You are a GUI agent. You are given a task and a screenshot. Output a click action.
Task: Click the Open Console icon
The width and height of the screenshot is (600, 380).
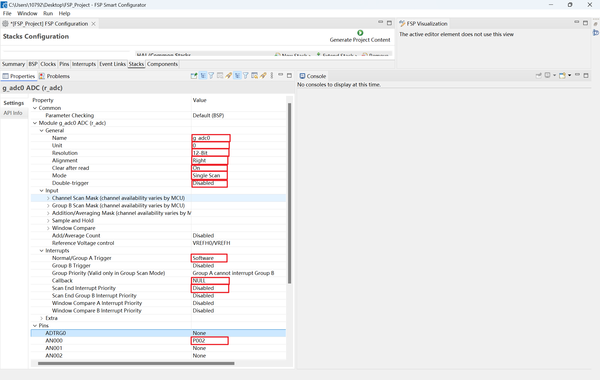pos(562,76)
